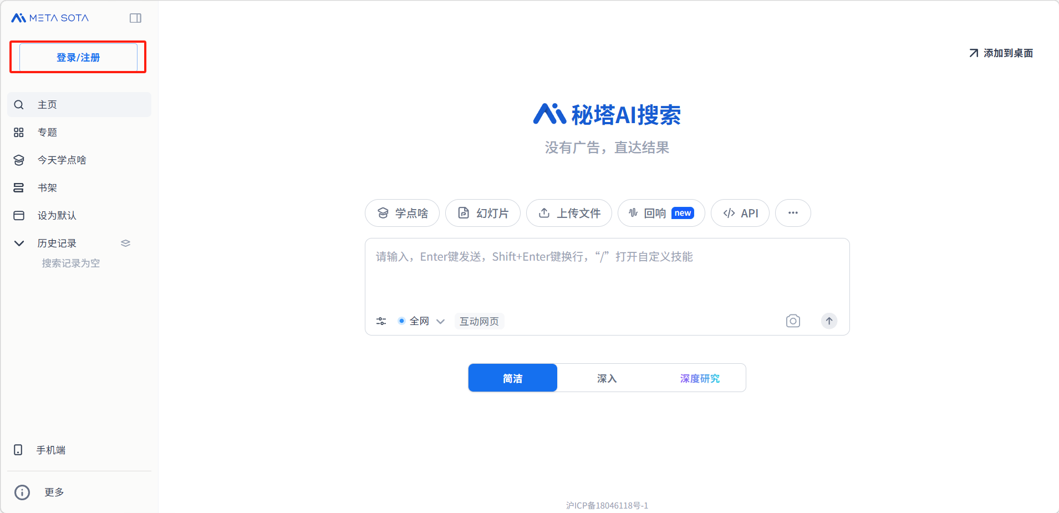
Task: Click the camera image search icon
Action: 793,321
